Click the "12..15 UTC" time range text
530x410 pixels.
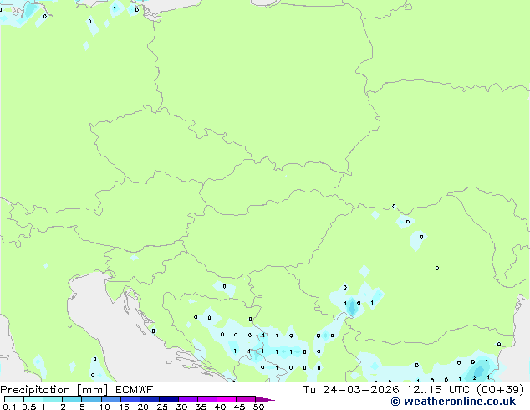point(438,390)
